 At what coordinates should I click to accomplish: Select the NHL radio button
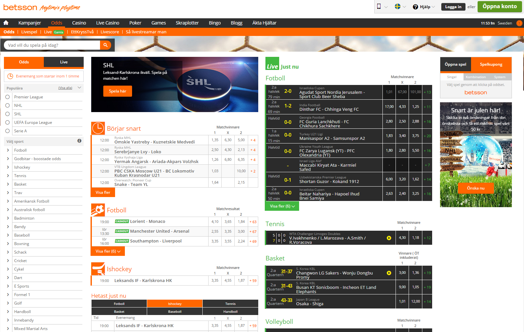(8, 105)
